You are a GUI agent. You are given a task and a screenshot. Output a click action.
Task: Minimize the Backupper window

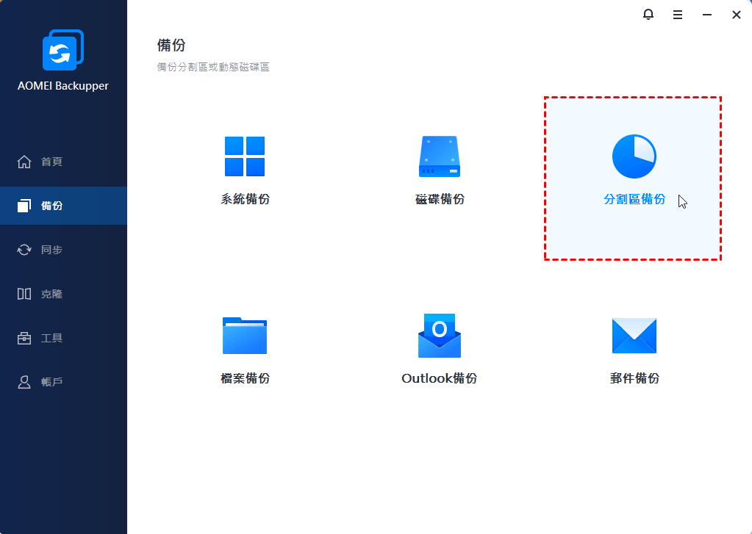coord(707,15)
